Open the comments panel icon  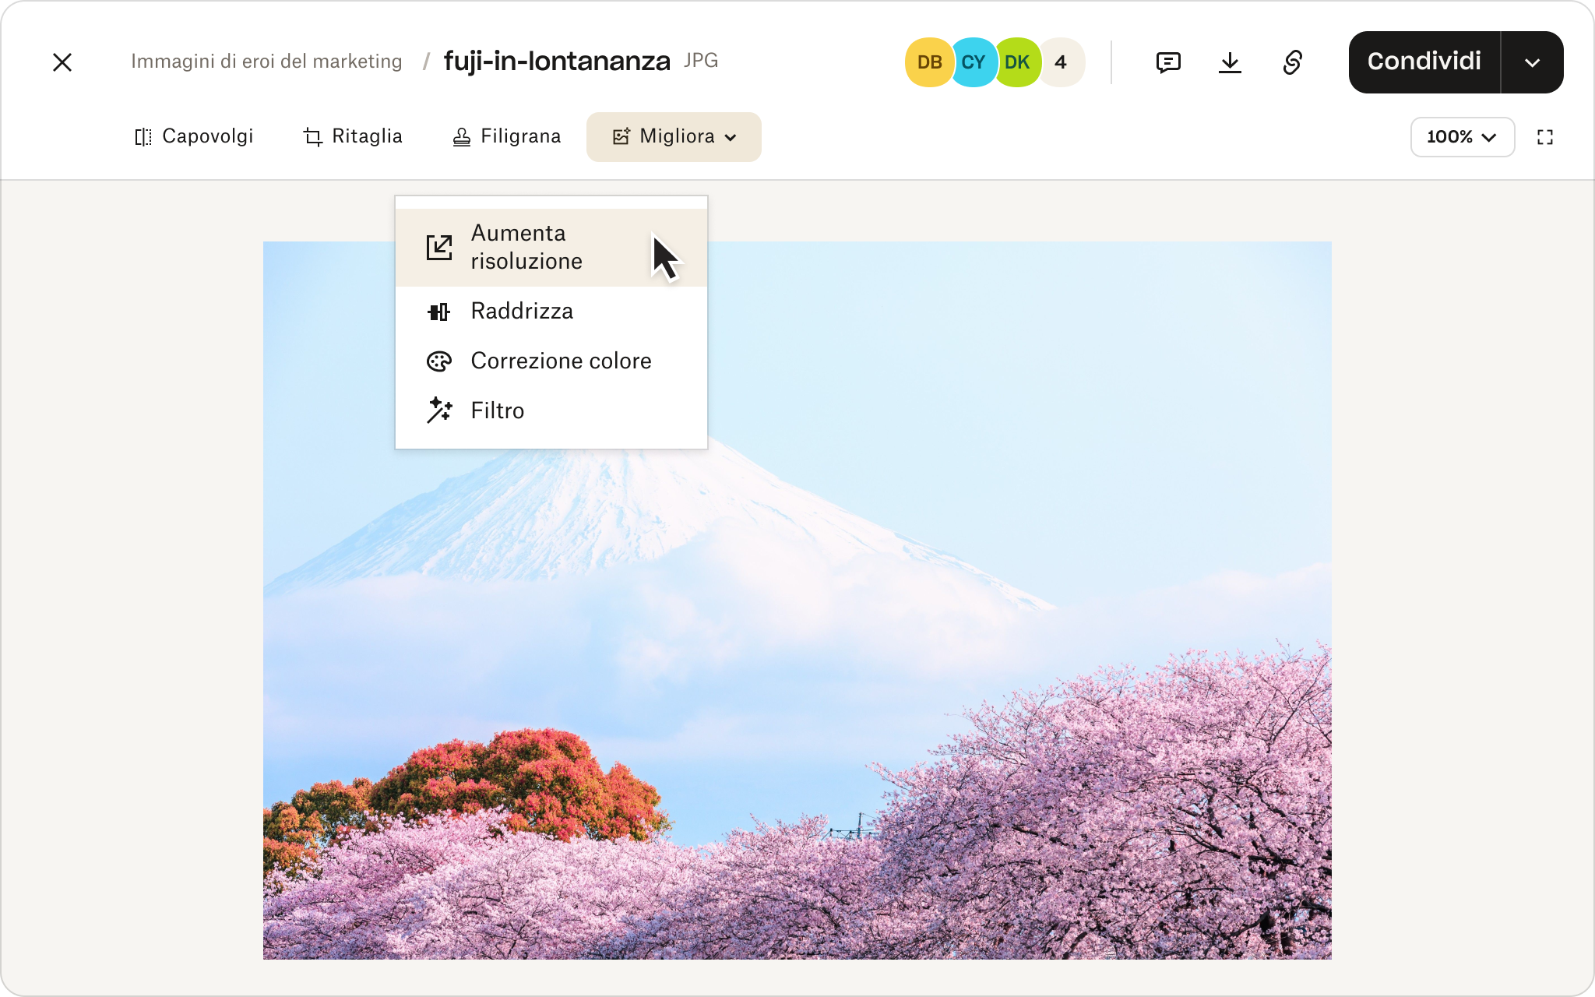[x=1168, y=62]
